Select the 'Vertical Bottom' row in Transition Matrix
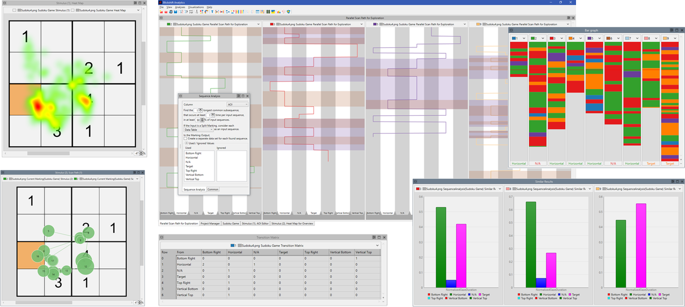Viewport: 685px width, 307px height. tap(269, 289)
